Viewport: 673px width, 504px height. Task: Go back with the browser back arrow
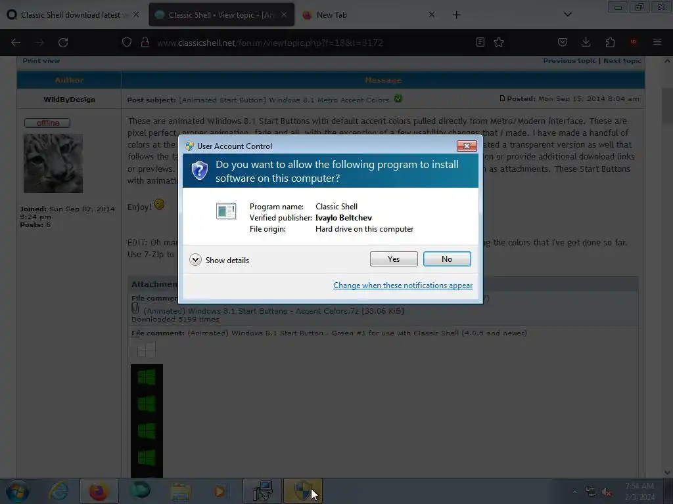click(16, 43)
